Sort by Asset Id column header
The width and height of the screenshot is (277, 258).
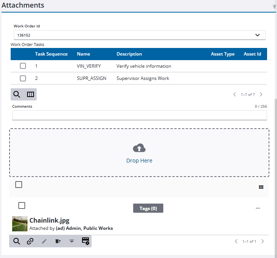coord(252,54)
